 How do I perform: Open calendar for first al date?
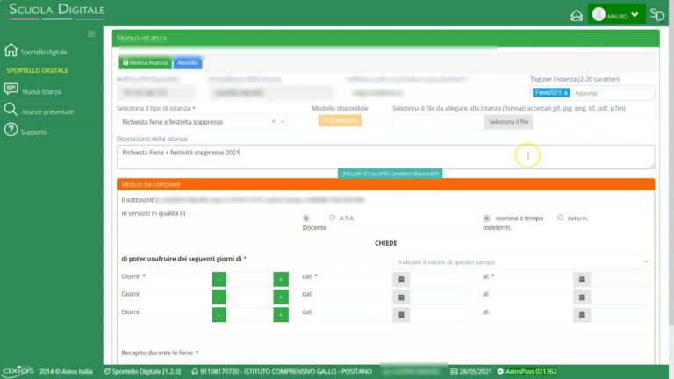click(582, 279)
